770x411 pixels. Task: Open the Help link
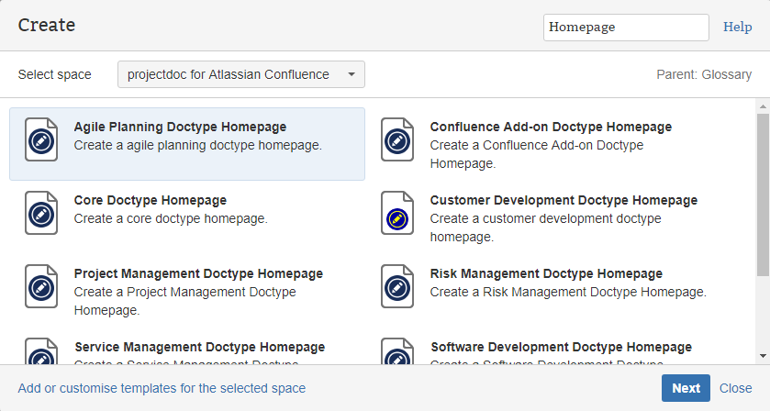click(737, 28)
